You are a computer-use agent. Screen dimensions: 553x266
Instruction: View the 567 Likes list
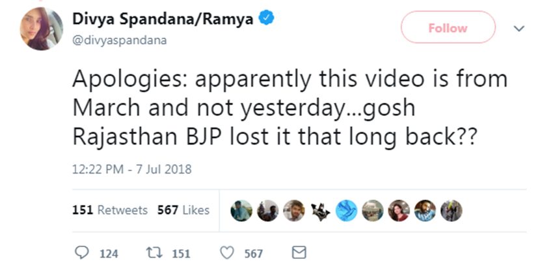click(183, 210)
